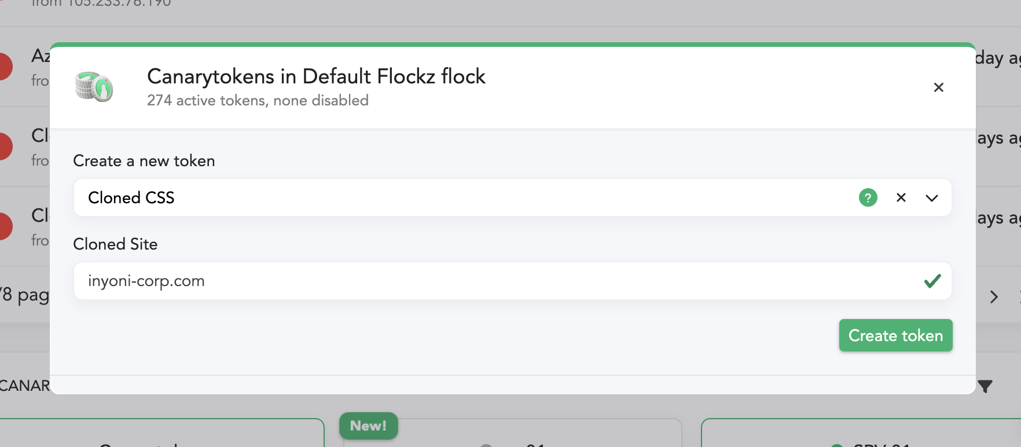Go to next incidents page arrow
The height and width of the screenshot is (447, 1021).
(994, 297)
